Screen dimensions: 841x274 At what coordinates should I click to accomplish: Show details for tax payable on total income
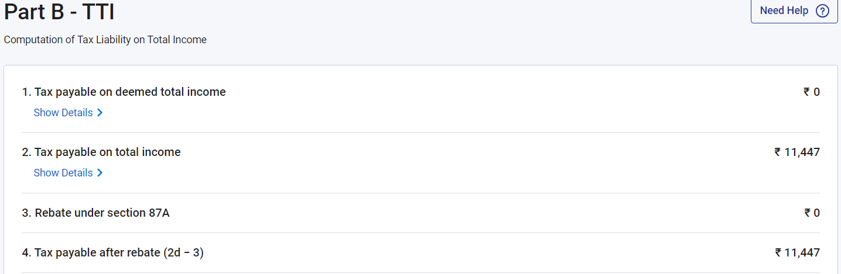(x=63, y=173)
